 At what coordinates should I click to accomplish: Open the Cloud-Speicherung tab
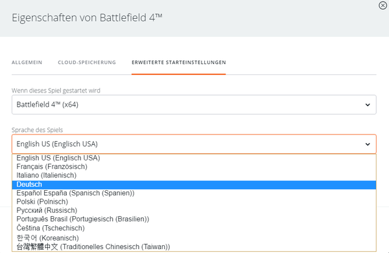pyautogui.click(x=87, y=62)
